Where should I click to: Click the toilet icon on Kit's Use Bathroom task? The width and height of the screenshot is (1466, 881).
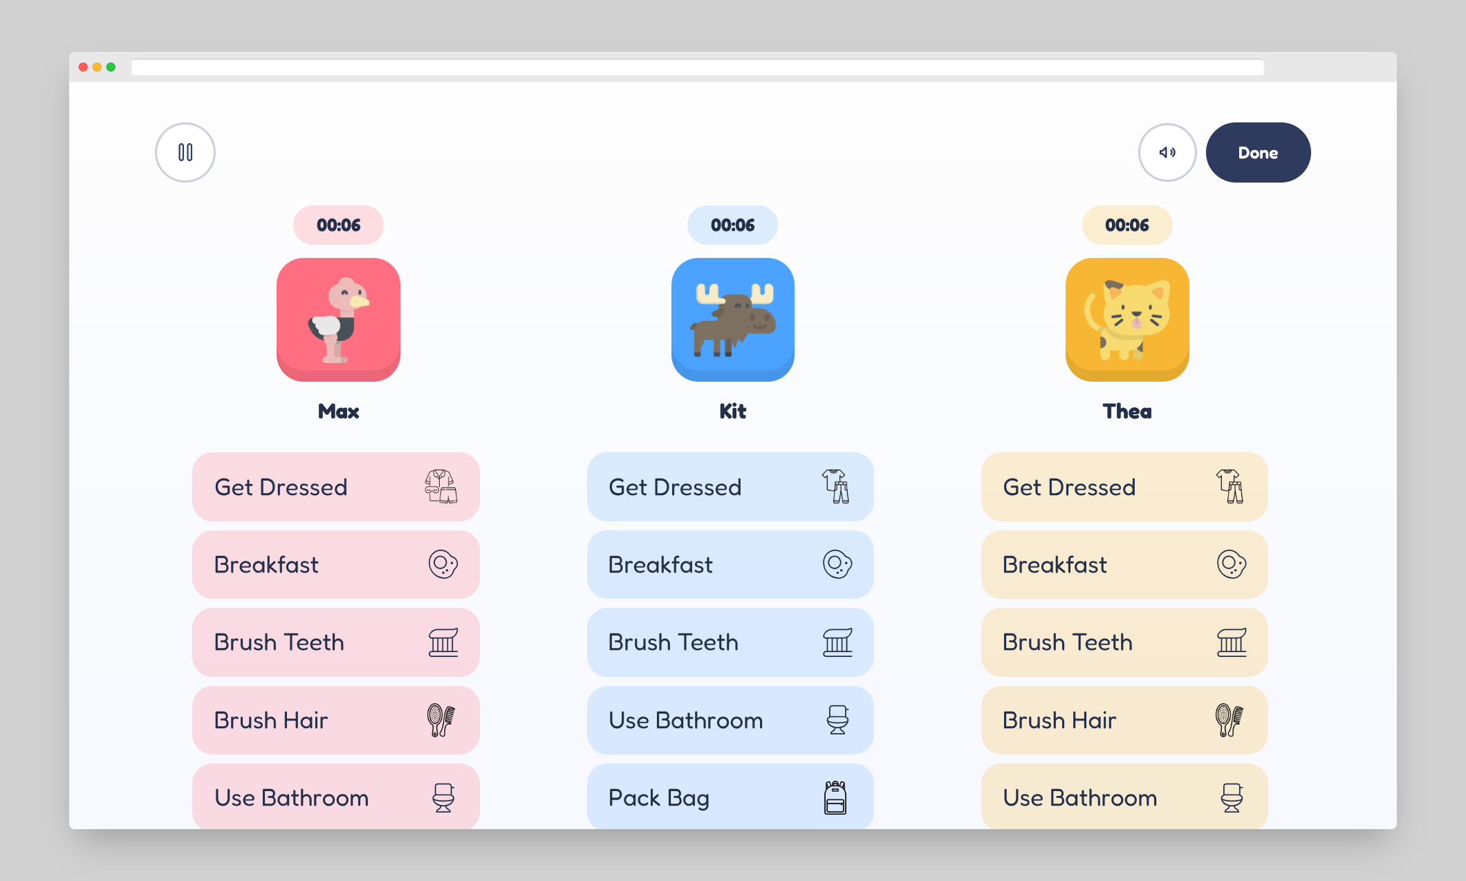[x=837, y=720]
